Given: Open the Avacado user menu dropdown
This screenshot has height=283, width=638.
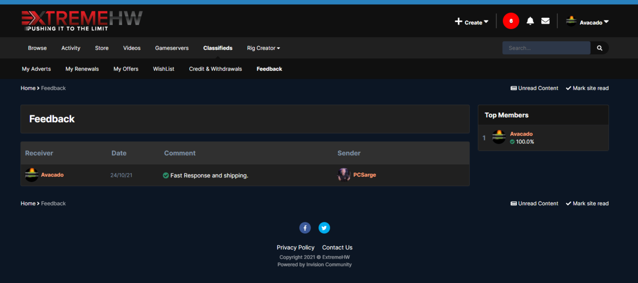Looking at the screenshot, I should [x=594, y=22].
